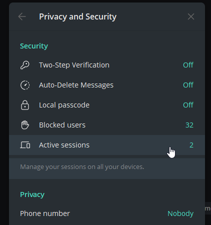The height and width of the screenshot is (225, 211).
Task: Click the padlock icon for Local passcode
Action: point(25,105)
